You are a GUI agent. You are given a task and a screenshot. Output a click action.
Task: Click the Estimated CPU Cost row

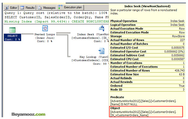coord(147,59)
